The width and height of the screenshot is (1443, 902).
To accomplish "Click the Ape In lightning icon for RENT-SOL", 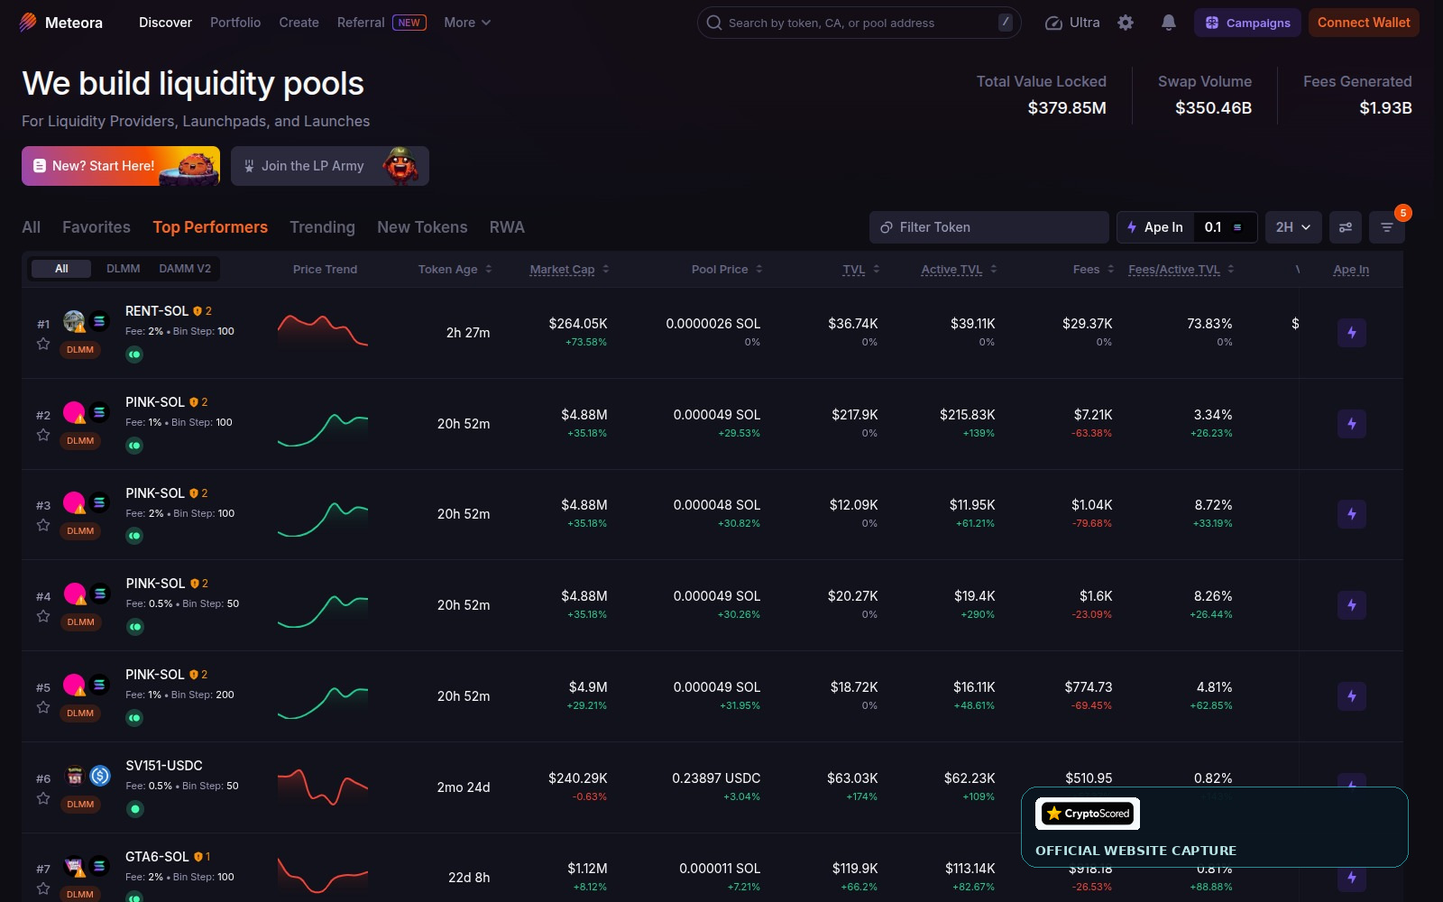I will 1352,333.
